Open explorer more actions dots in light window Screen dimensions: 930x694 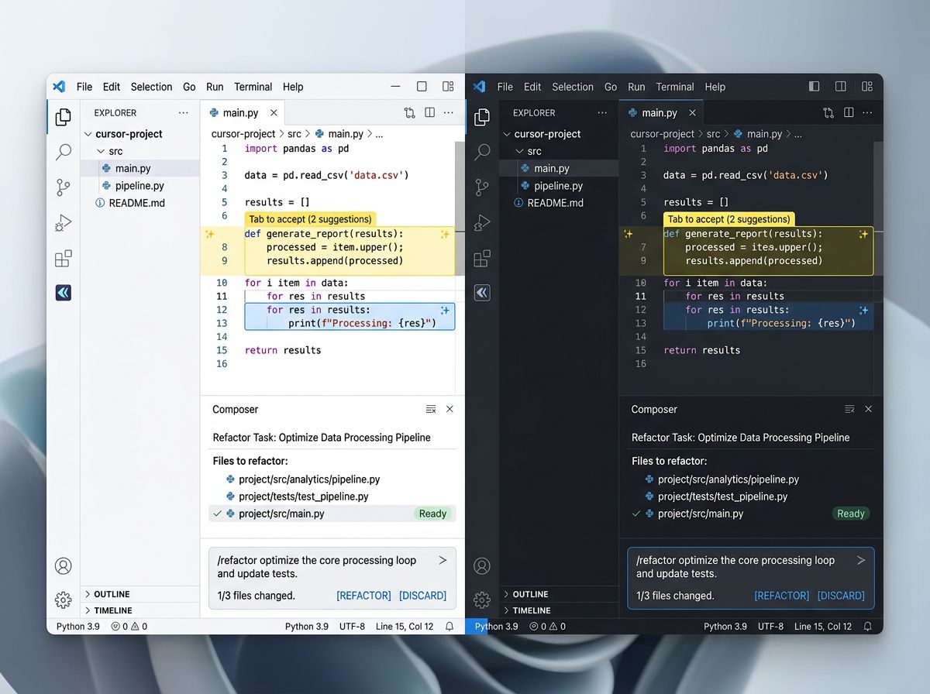(184, 112)
